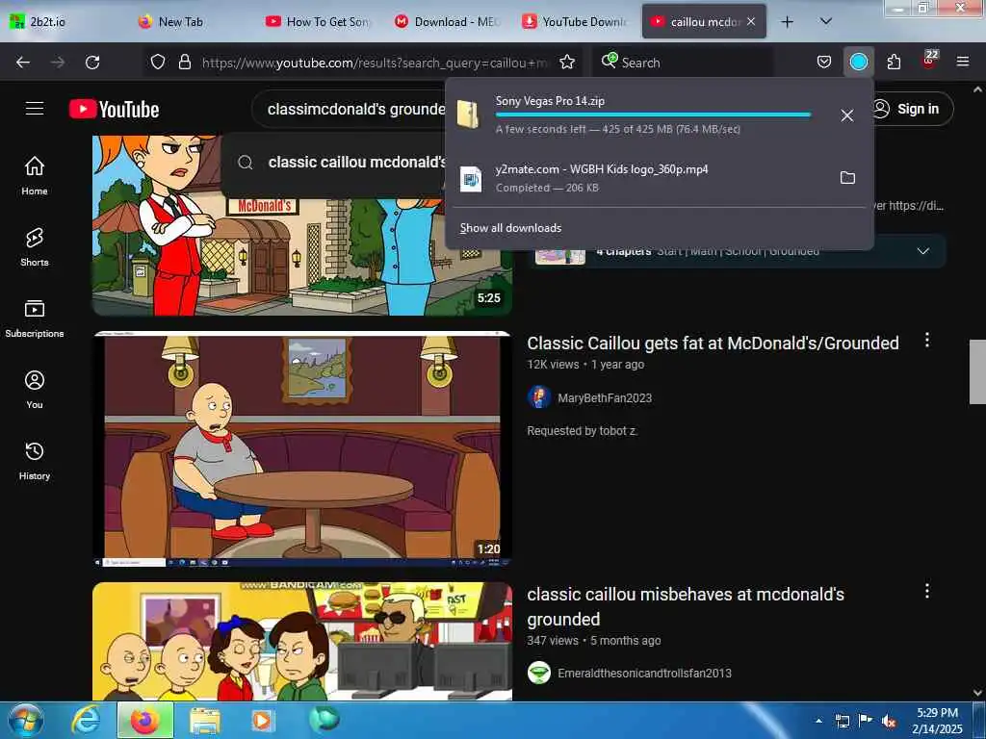Open the Firefox hamburger application menu

click(962, 62)
